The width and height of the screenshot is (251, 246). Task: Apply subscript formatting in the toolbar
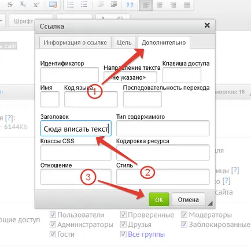point(23,4)
